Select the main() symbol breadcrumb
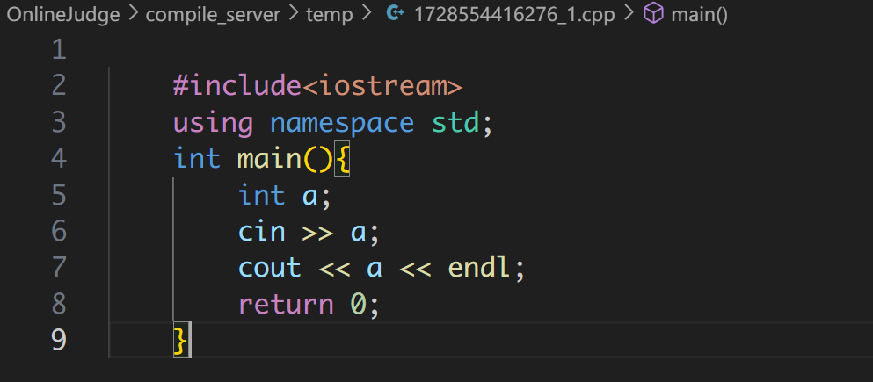The width and height of the screenshot is (873, 382). pyautogui.click(x=698, y=14)
